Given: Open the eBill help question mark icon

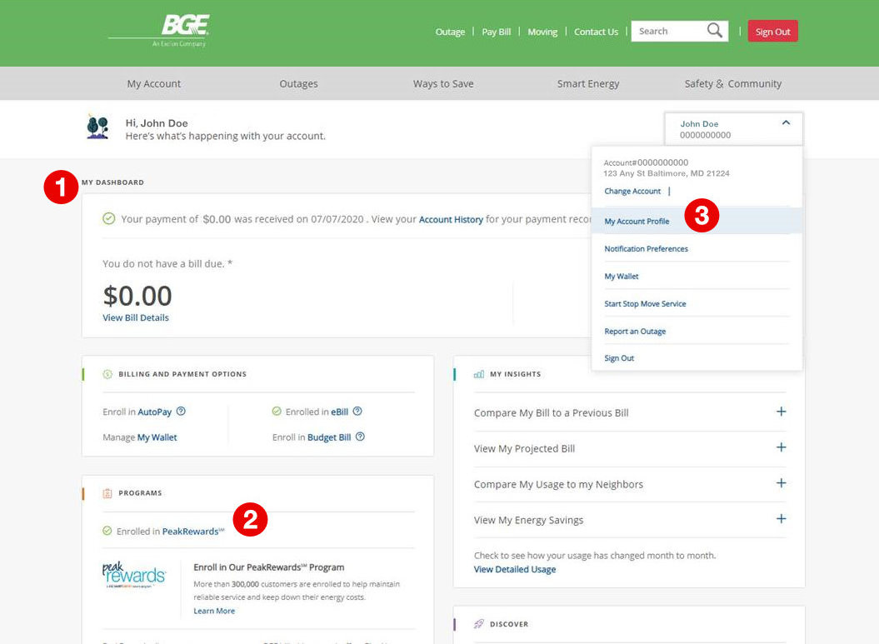Looking at the screenshot, I should [x=357, y=411].
